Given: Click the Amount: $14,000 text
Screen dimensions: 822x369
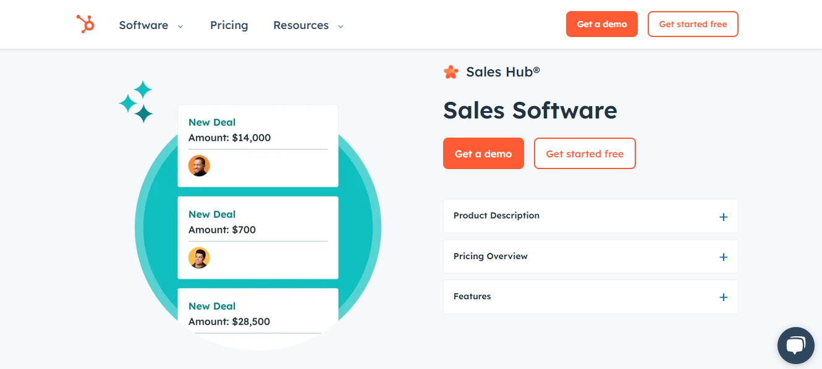Looking at the screenshot, I should [229, 138].
